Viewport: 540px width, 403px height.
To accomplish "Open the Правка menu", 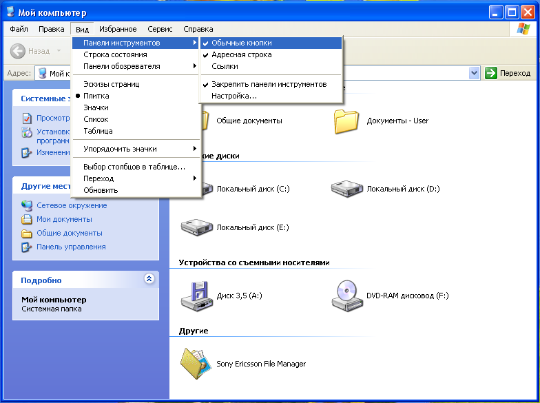I will pyautogui.click(x=51, y=29).
